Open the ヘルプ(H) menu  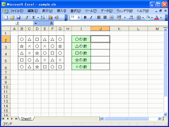click(x=143, y=11)
